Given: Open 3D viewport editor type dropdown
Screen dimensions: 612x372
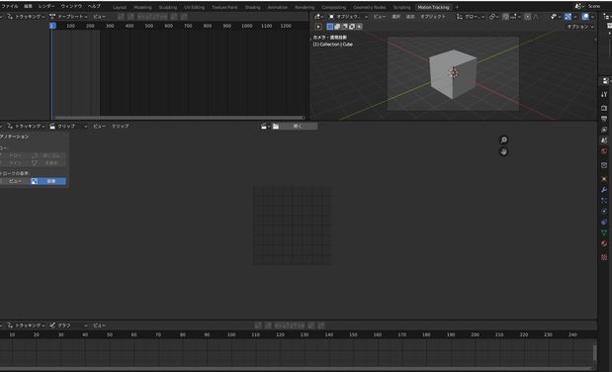Looking at the screenshot, I should [319, 17].
